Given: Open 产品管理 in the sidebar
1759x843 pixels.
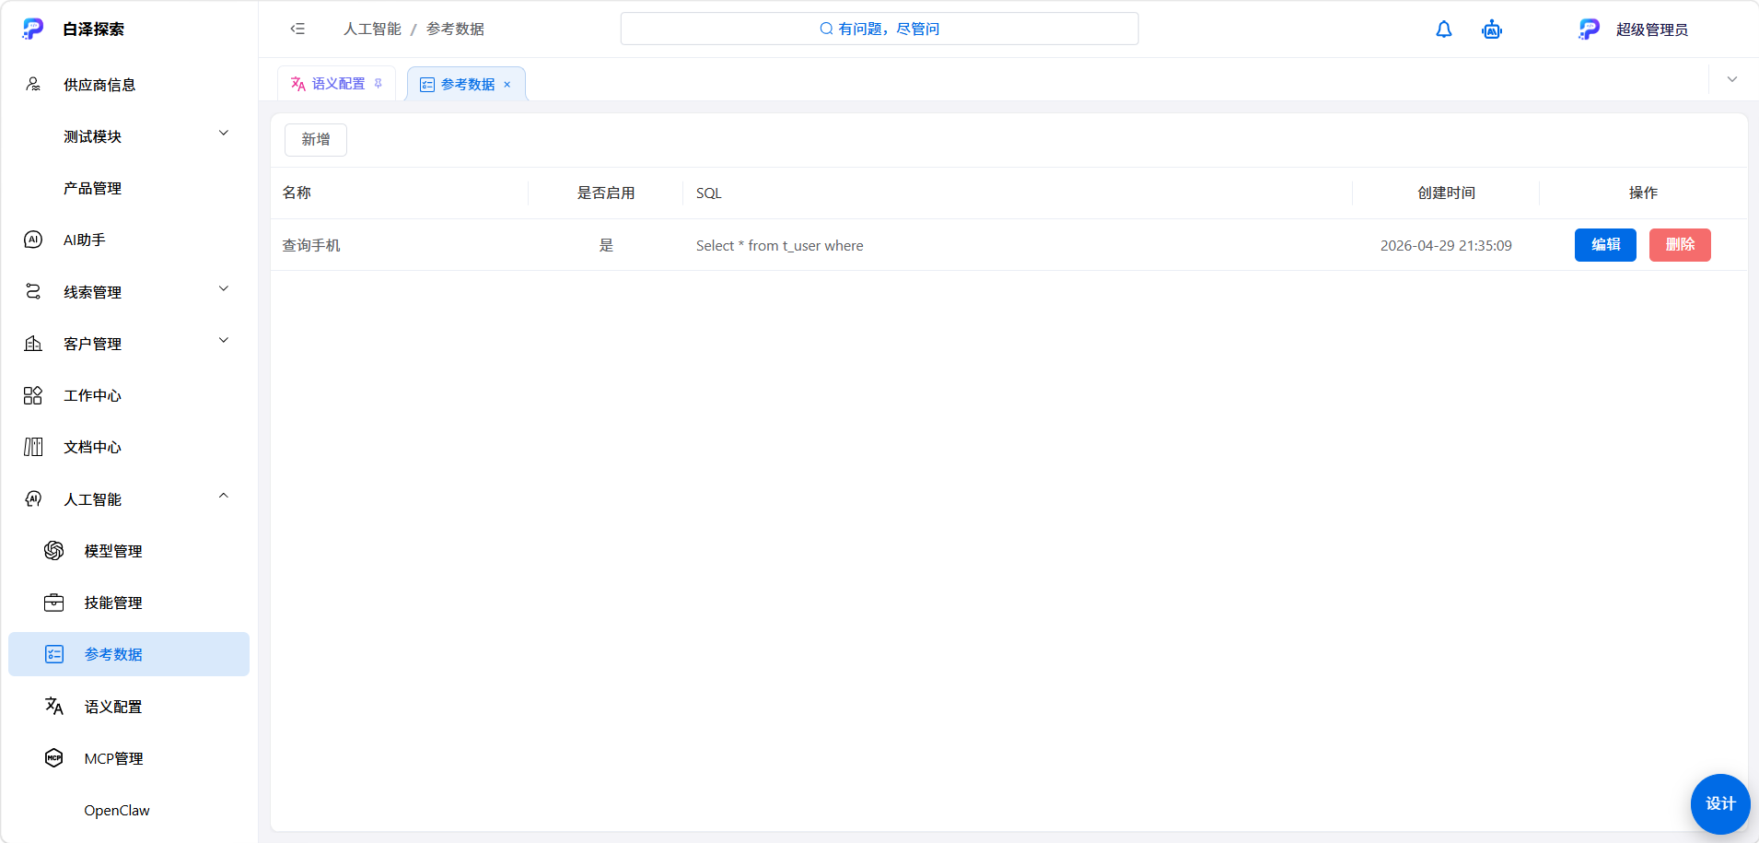Looking at the screenshot, I should [129, 188].
